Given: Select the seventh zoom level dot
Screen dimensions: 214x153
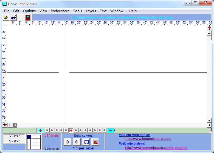Looking at the screenshot, I should coord(76,130).
